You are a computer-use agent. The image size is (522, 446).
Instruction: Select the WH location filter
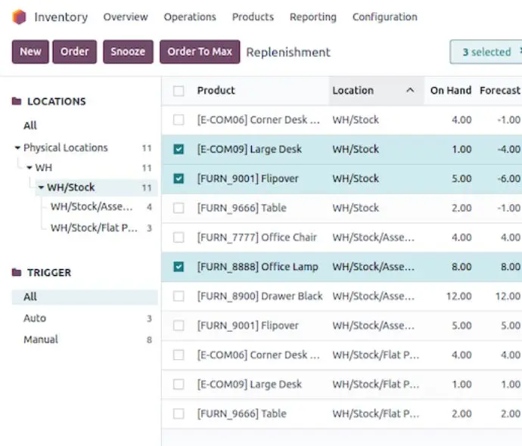tap(44, 168)
